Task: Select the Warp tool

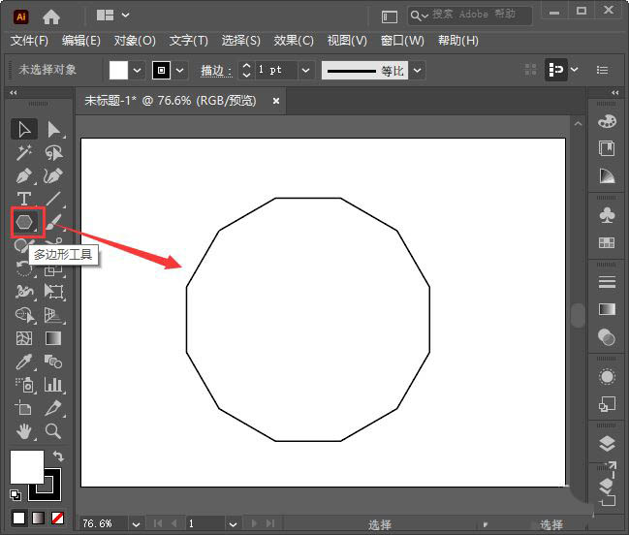Action: click(x=24, y=292)
